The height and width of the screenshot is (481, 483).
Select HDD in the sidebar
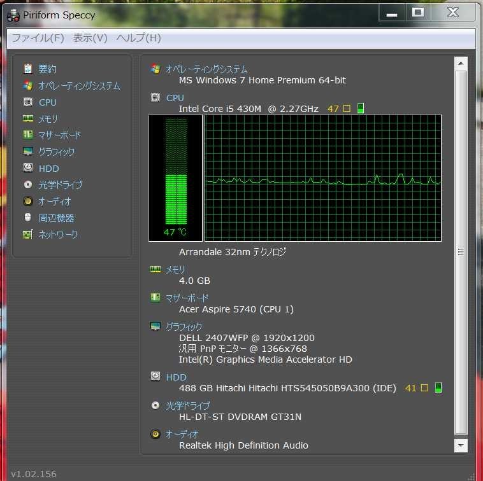(x=48, y=169)
